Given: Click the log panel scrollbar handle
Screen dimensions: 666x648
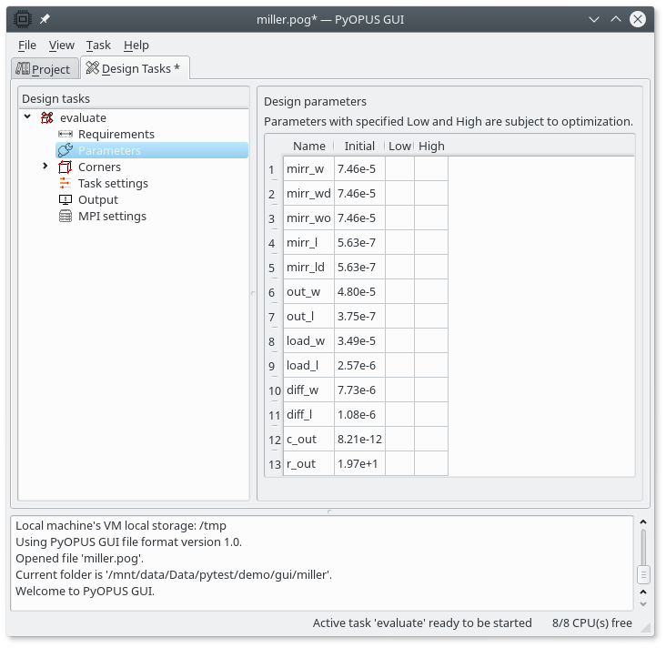Looking at the screenshot, I should click(x=642, y=574).
